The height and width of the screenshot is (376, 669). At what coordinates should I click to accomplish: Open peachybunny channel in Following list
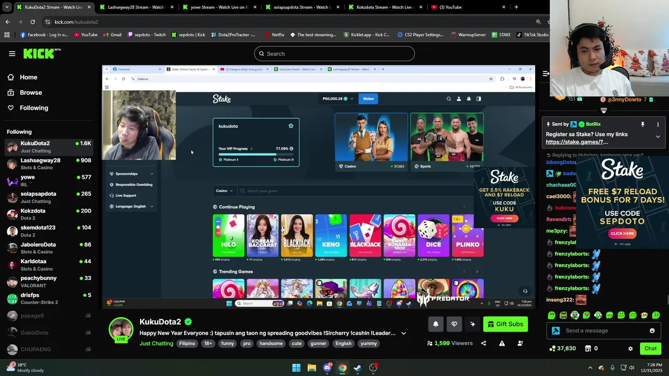tap(49, 281)
